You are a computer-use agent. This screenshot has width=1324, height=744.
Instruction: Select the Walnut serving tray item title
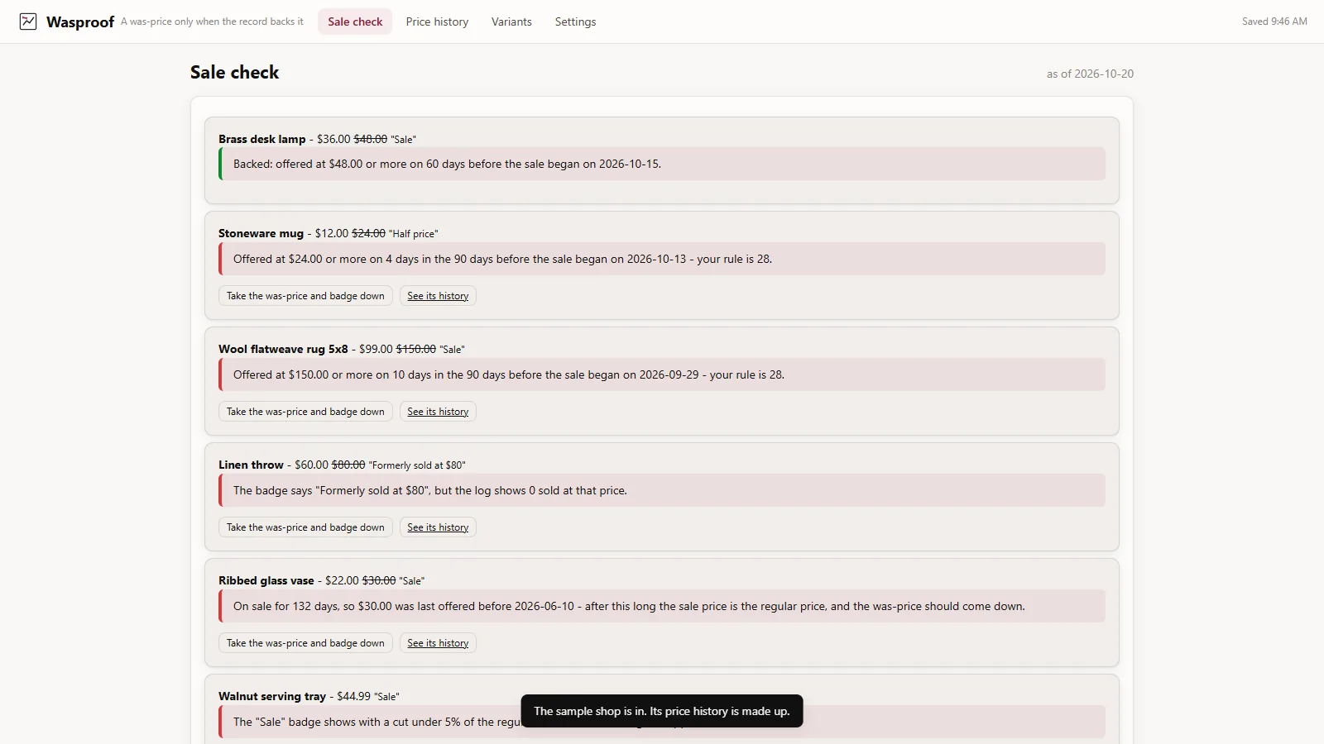pyautogui.click(x=272, y=696)
